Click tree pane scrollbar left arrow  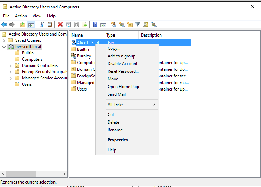pos(3,174)
